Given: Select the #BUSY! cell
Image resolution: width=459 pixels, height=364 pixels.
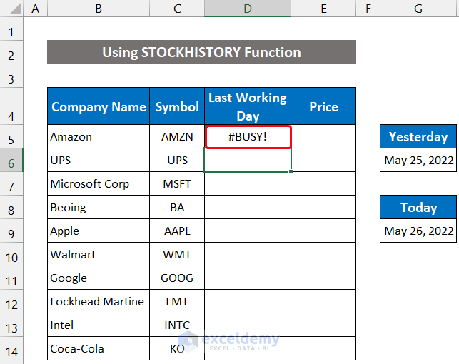Looking at the screenshot, I should tap(248, 137).
